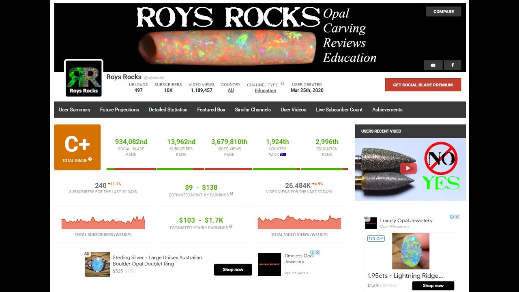Click the 1,924th country rank
This screenshot has height=292, width=519.
(277, 142)
